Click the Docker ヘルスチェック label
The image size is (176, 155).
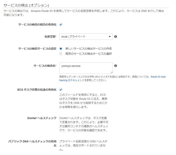pos(42,118)
